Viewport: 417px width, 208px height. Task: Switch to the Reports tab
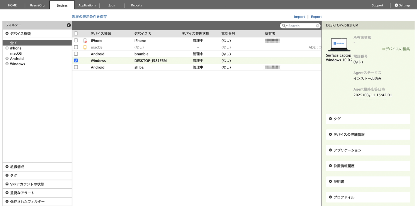tap(136, 5)
